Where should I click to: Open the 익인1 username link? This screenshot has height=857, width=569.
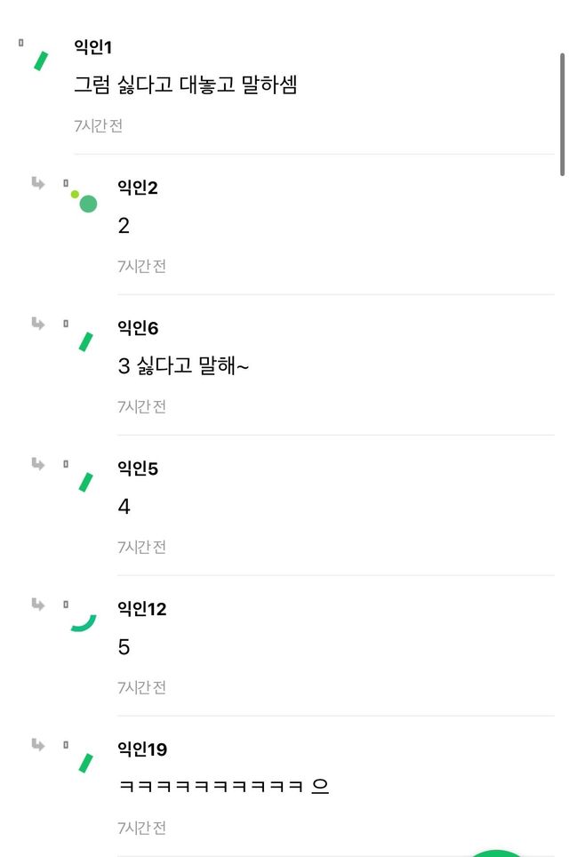tap(92, 47)
